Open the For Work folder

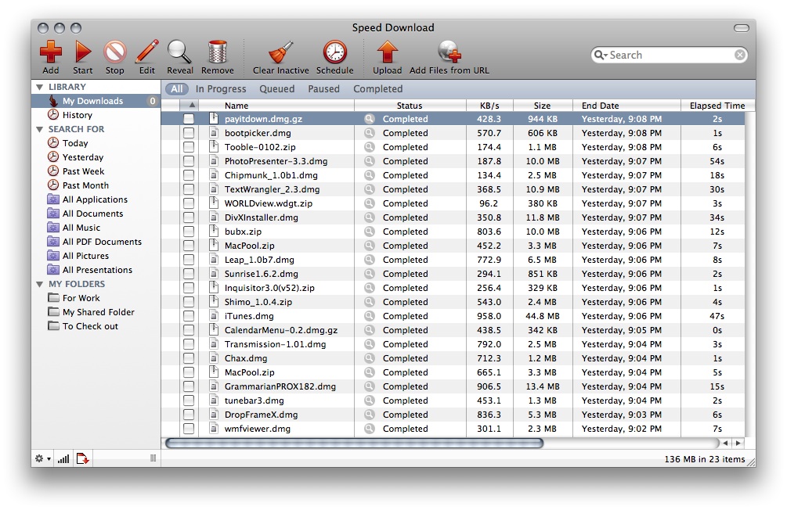pos(81,298)
